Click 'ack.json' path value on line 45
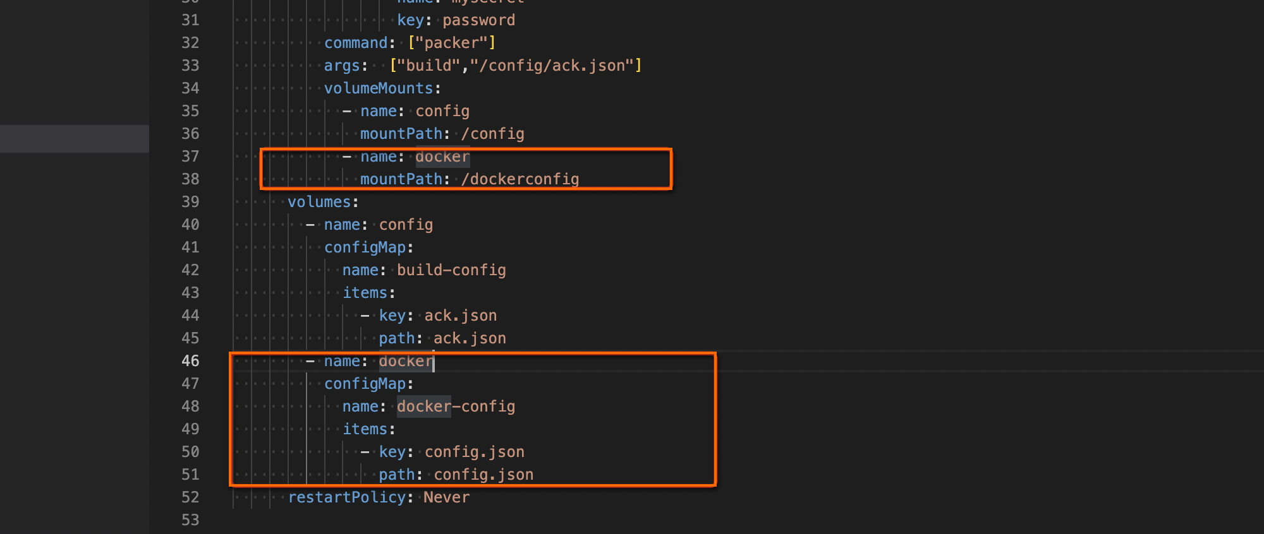1264x534 pixels. coord(470,338)
